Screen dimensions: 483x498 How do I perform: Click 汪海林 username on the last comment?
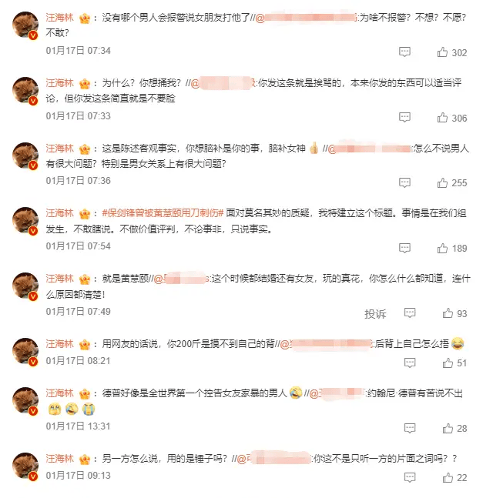click(x=60, y=458)
